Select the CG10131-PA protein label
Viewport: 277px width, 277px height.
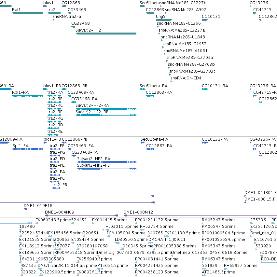[215, 139]
